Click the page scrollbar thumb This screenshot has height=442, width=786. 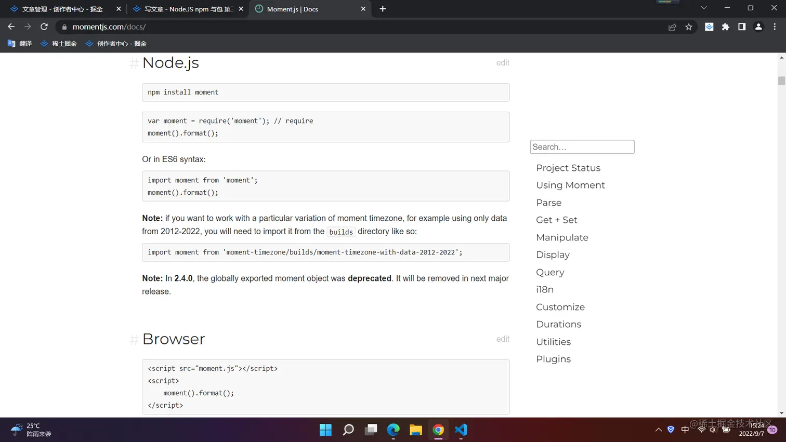pyautogui.click(x=781, y=81)
